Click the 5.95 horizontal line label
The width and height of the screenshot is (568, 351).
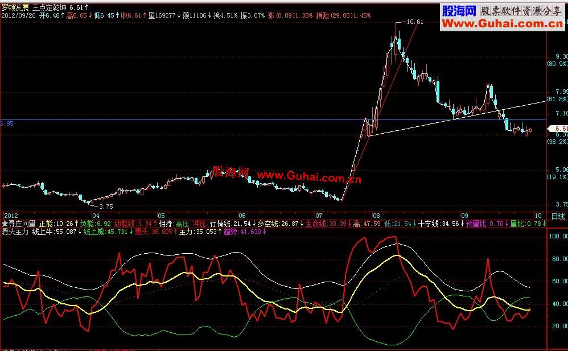coord(7,123)
